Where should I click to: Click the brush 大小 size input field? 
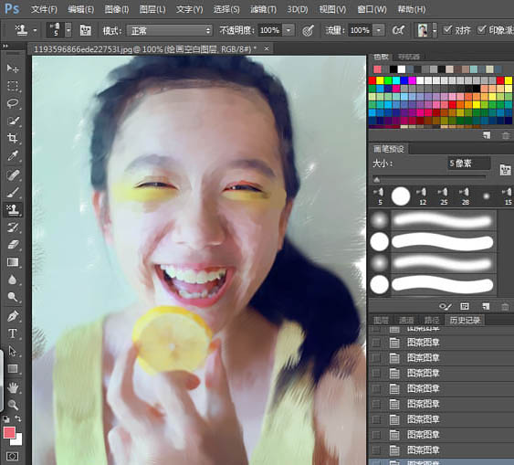point(468,163)
